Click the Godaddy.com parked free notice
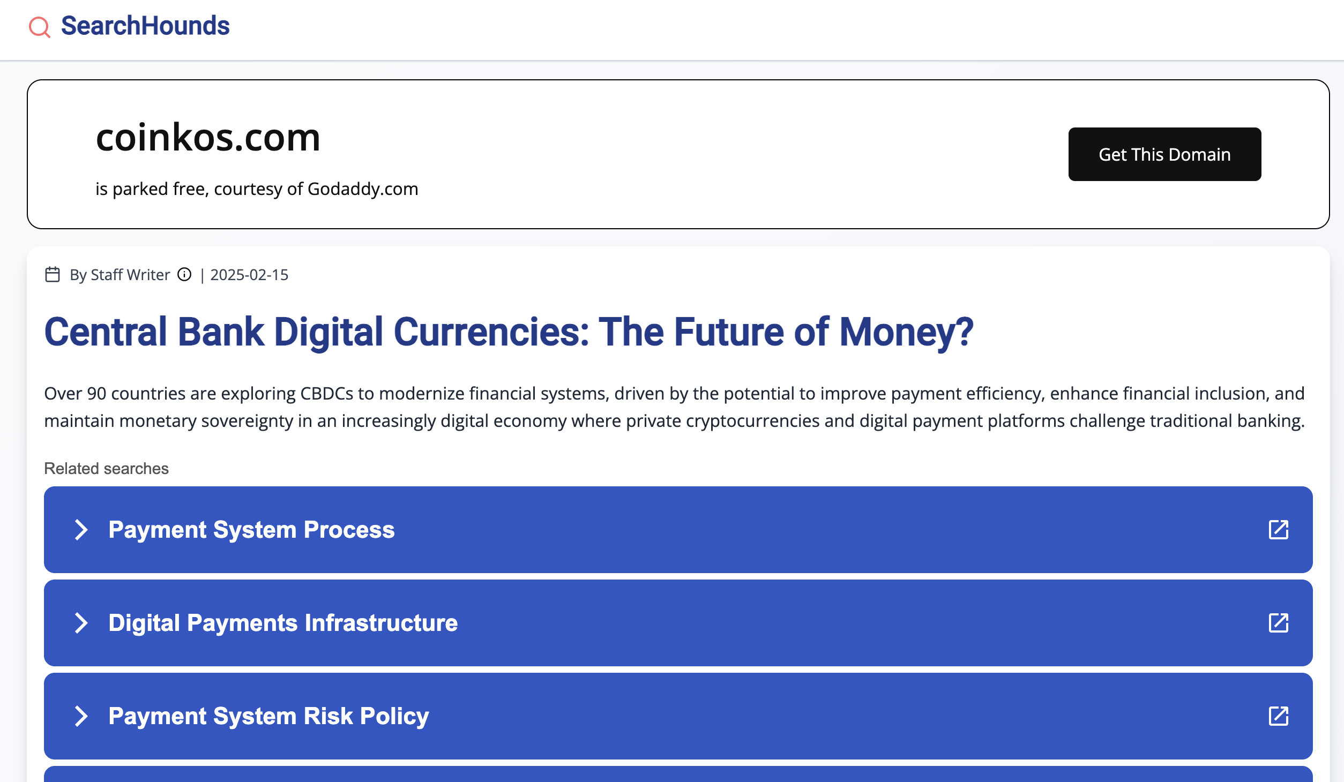1344x782 pixels. click(257, 189)
